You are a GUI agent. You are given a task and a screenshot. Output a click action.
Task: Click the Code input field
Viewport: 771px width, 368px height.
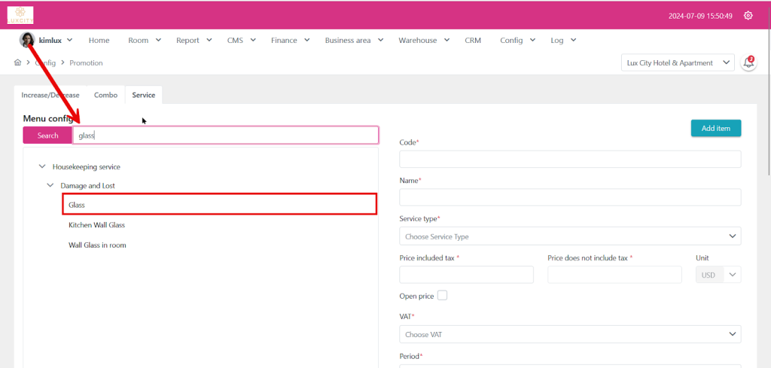[569, 159]
